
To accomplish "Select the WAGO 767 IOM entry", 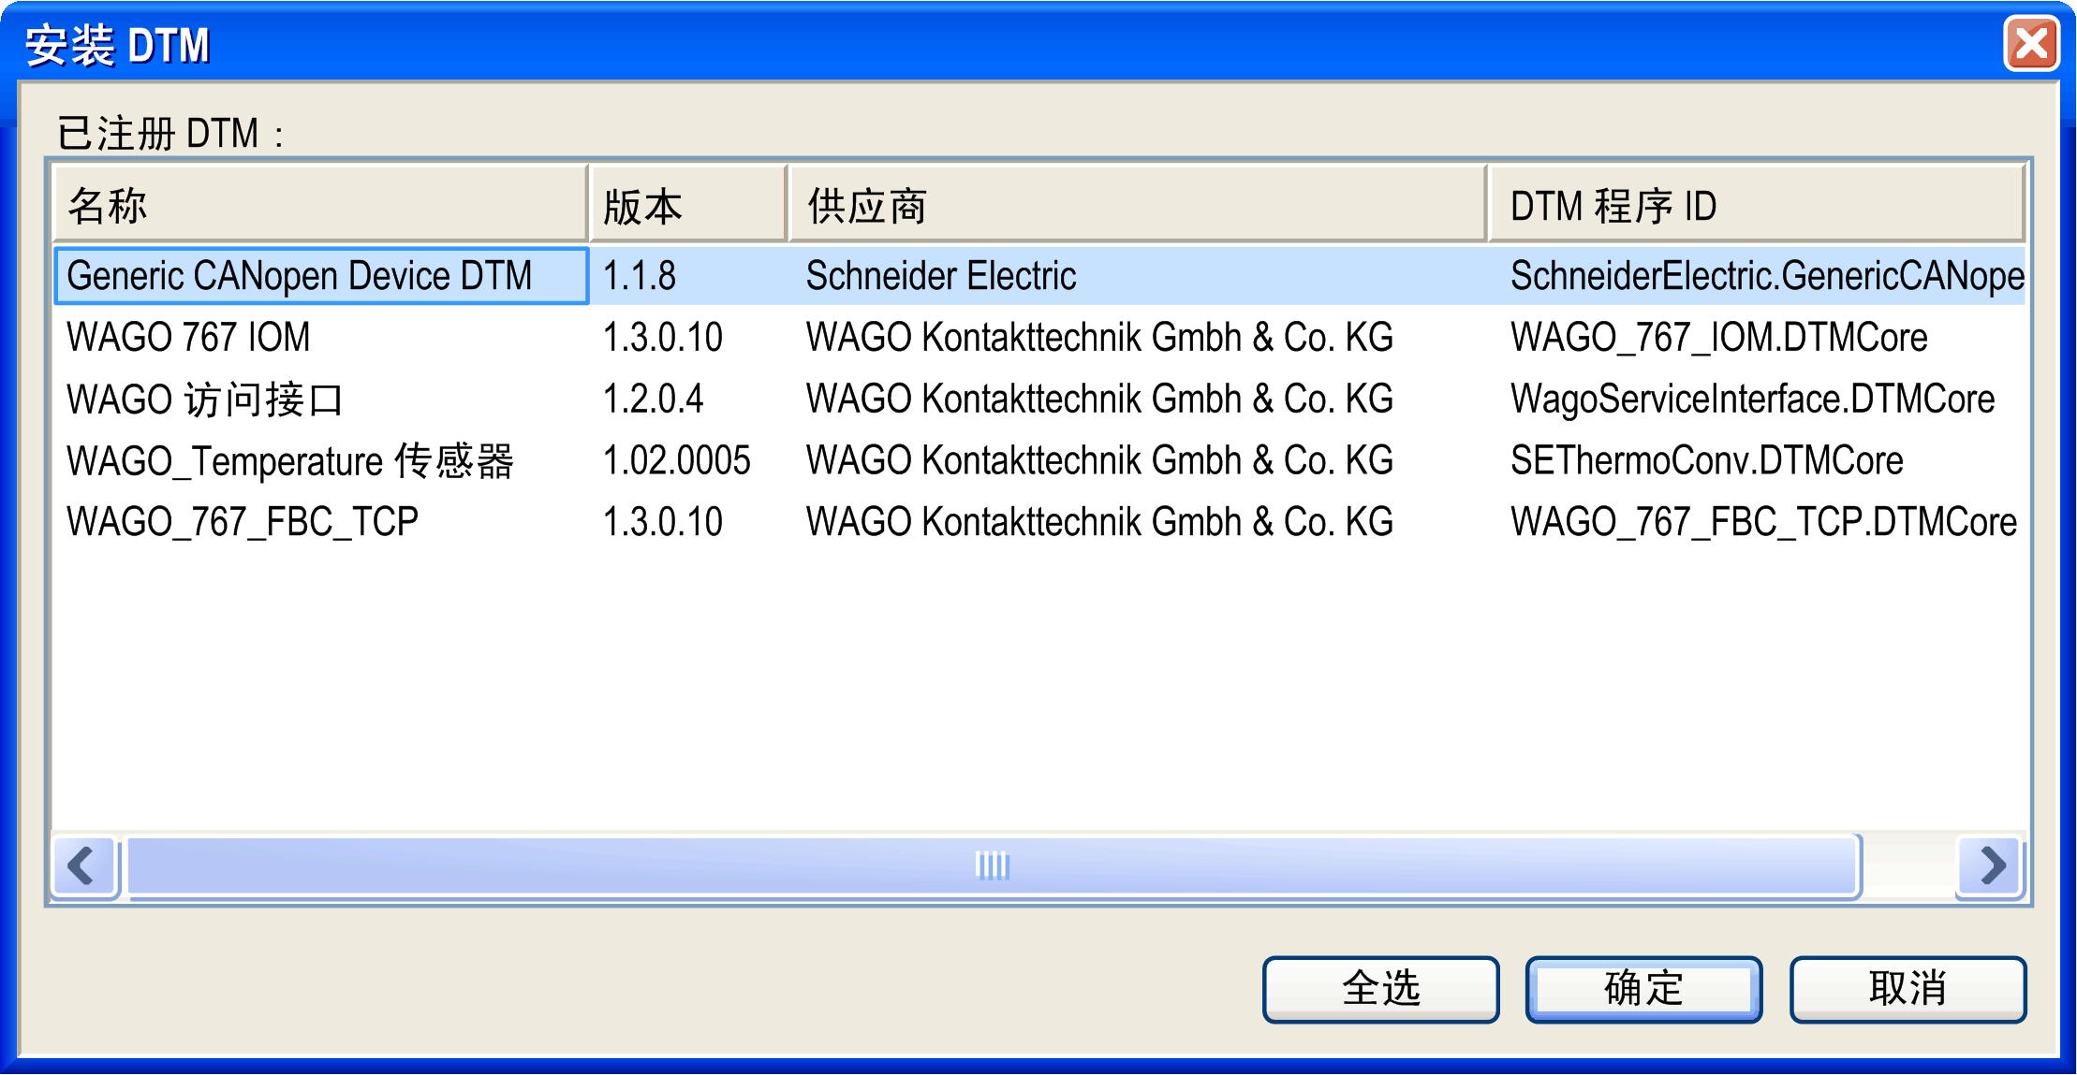I will click(x=188, y=338).
